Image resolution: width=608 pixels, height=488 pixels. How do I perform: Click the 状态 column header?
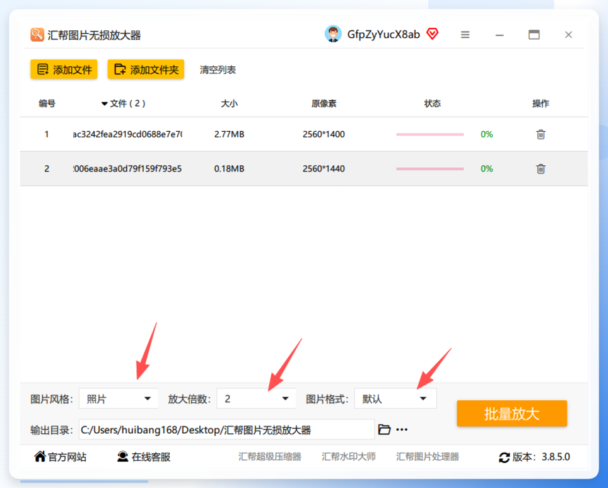tap(432, 103)
